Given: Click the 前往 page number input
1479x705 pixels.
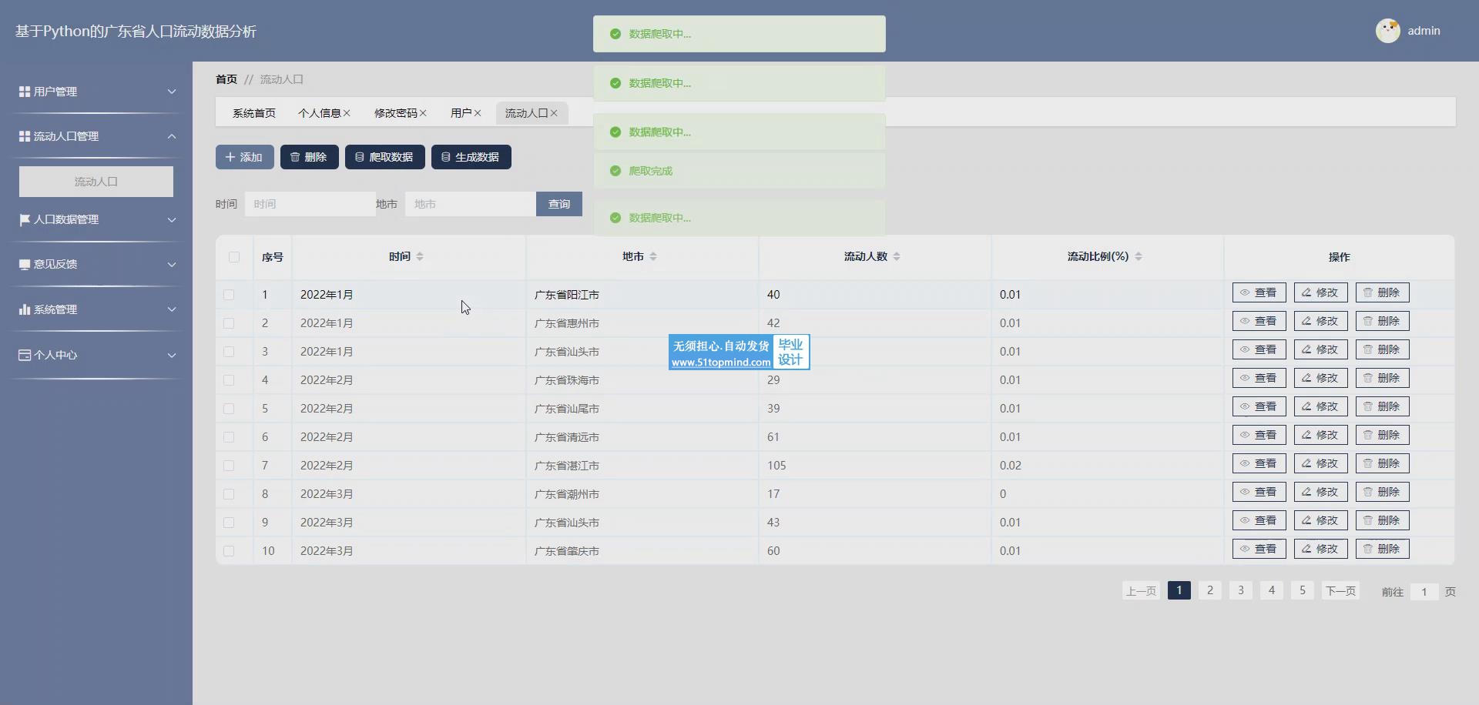Looking at the screenshot, I should coord(1424,591).
